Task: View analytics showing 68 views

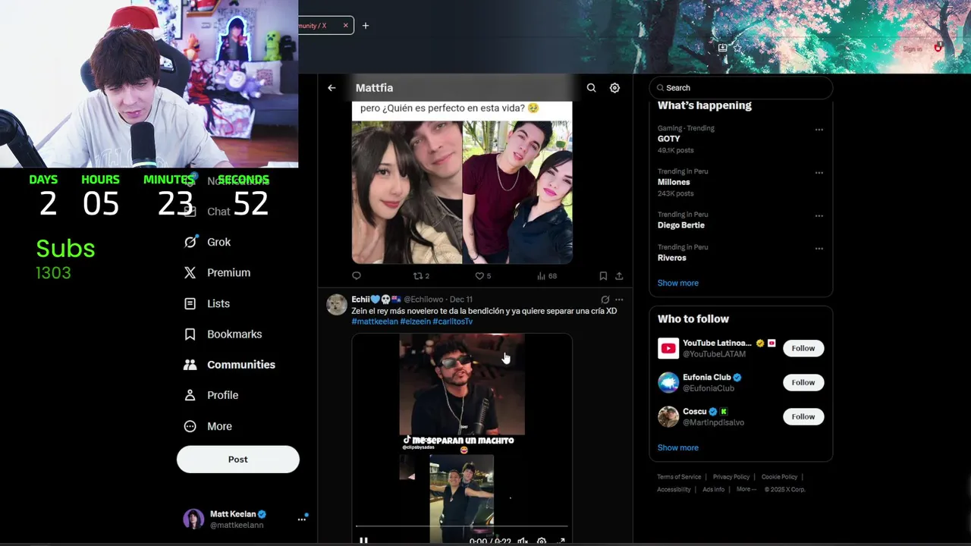Action: (x=547, y=276)
